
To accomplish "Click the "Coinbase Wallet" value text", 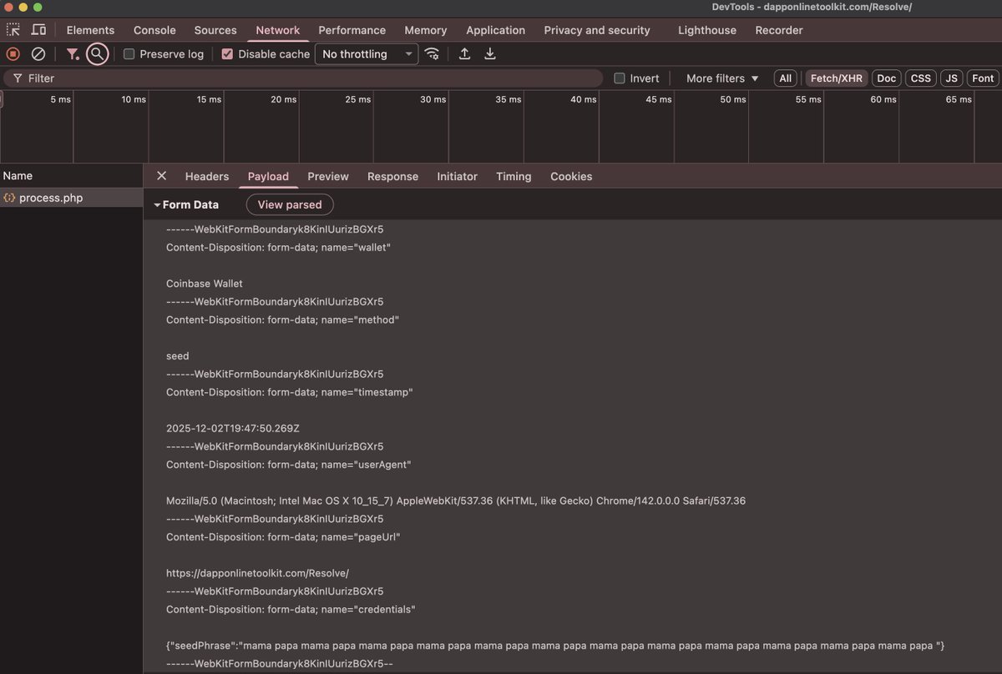I will click(x=205, y=284).
